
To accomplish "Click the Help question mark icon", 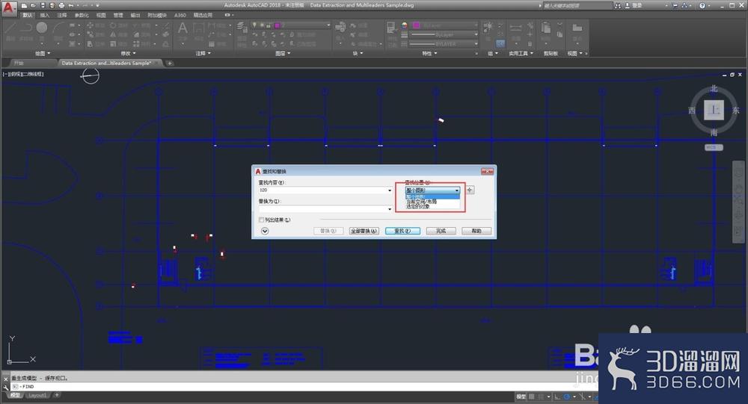I will (702, 6).
